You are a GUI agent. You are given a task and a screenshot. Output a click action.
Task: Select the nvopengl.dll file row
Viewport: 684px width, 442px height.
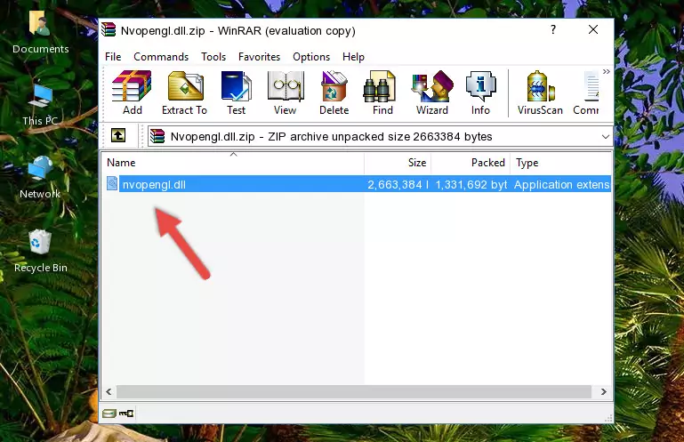pyautogui.click(x=358, y=185)
